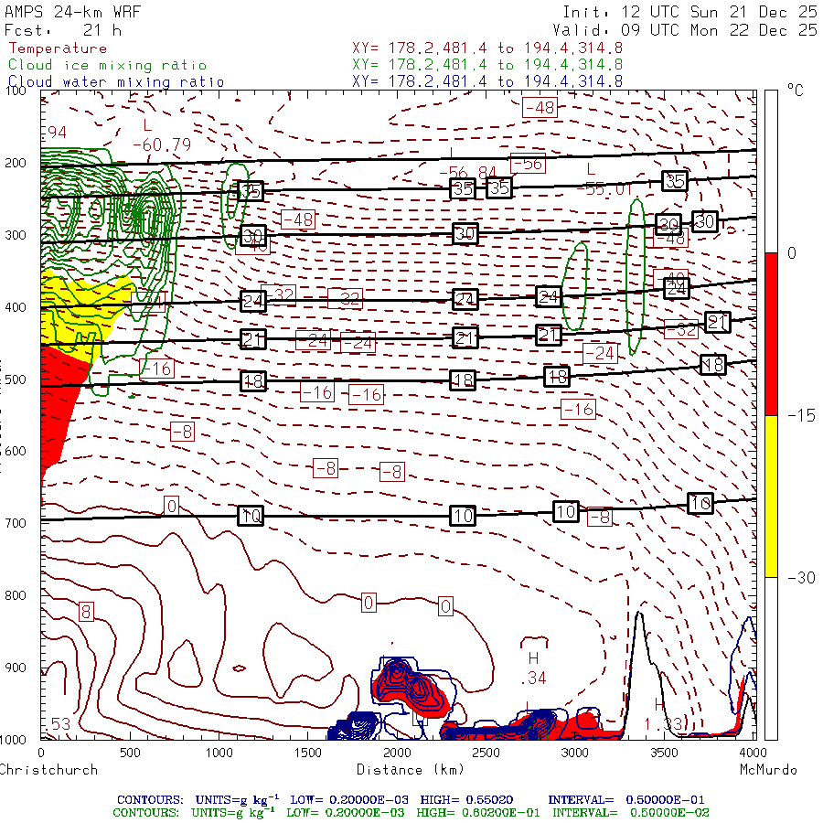Click the '-60.79' low temperature label

[x=162, y=144]
